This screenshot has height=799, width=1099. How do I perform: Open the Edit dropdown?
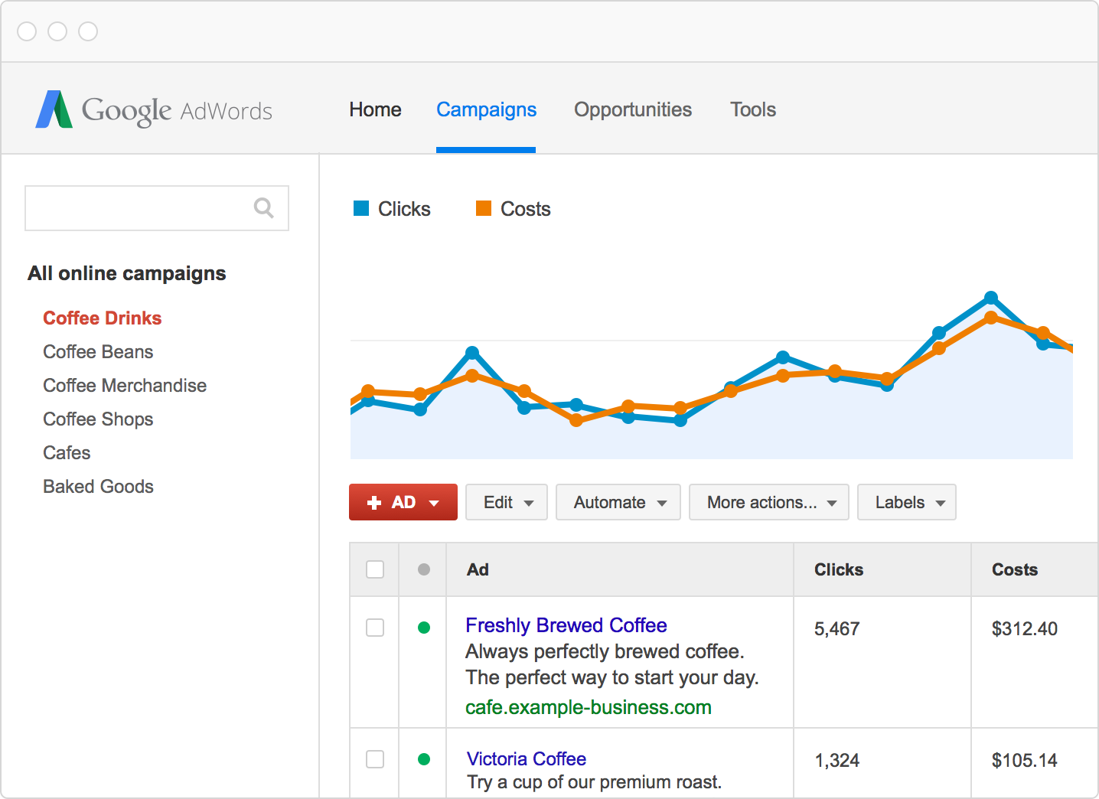point(507,502)
